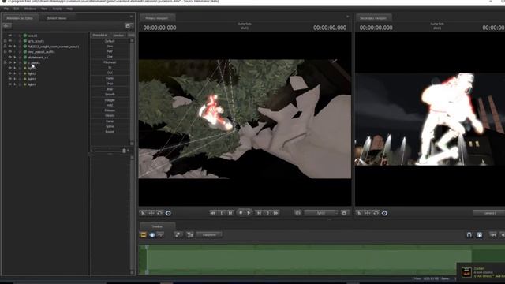Image resolution: width=505 pixels, height=284 pixels.
Task: Expand the skateboard_v1 animation set
Action: pyautogui.click(x=15, y=57)
